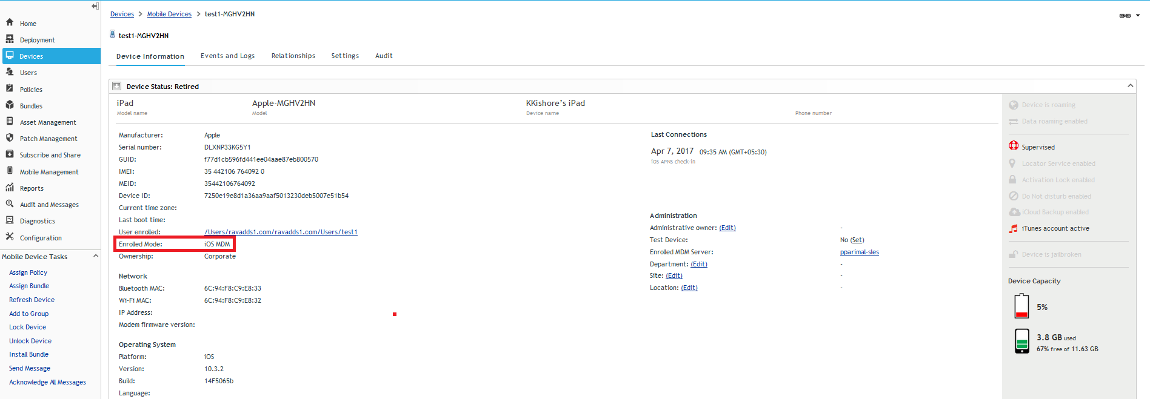Open Reports via the chart icon

(x=10, y=188)
